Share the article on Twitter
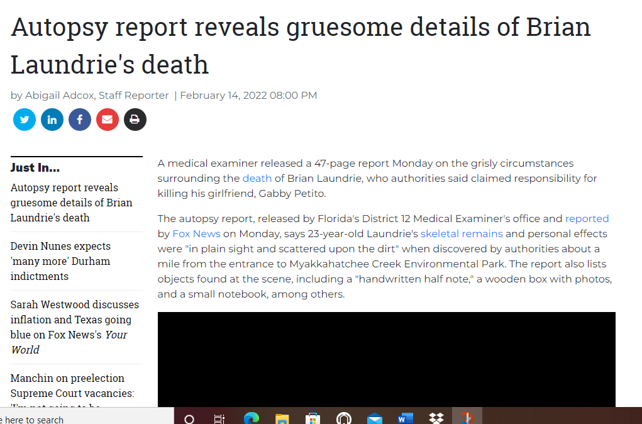Image resolution: width=642 pixels, height=424 pixels. 24,120
